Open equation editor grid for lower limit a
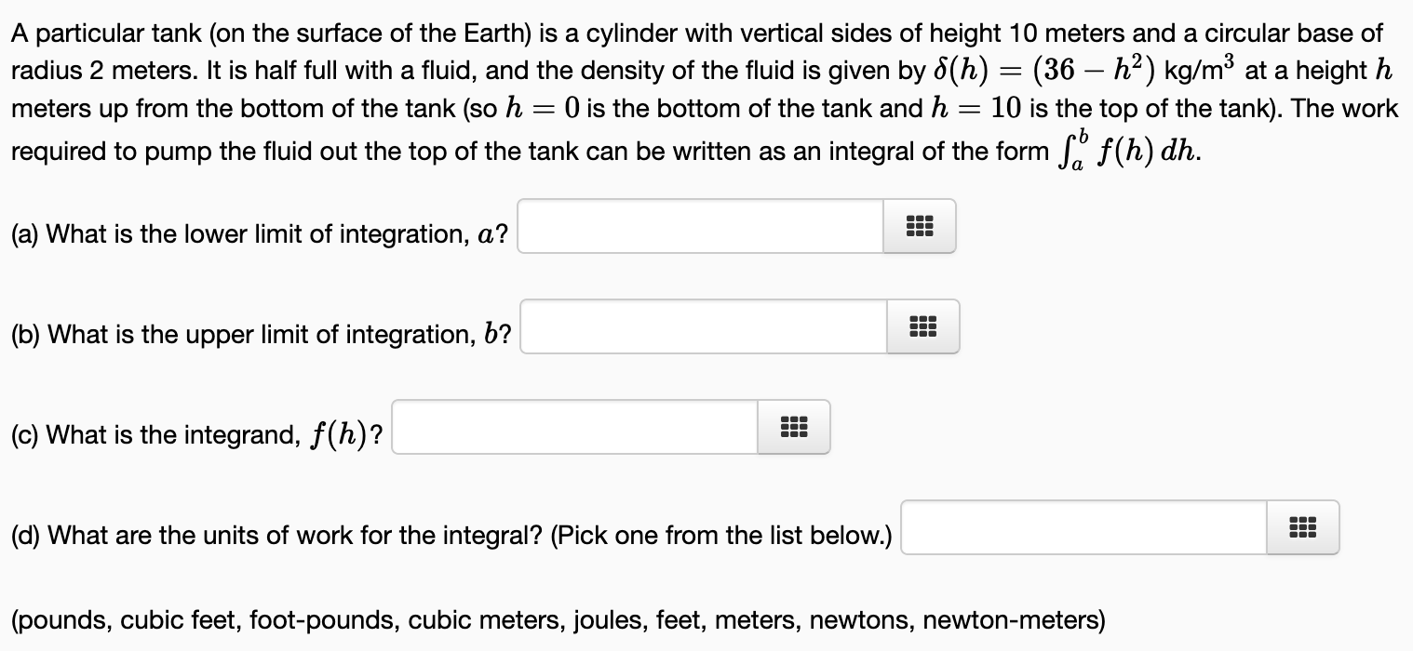This screenshot has height=651, width=1413. coord(919,226)
